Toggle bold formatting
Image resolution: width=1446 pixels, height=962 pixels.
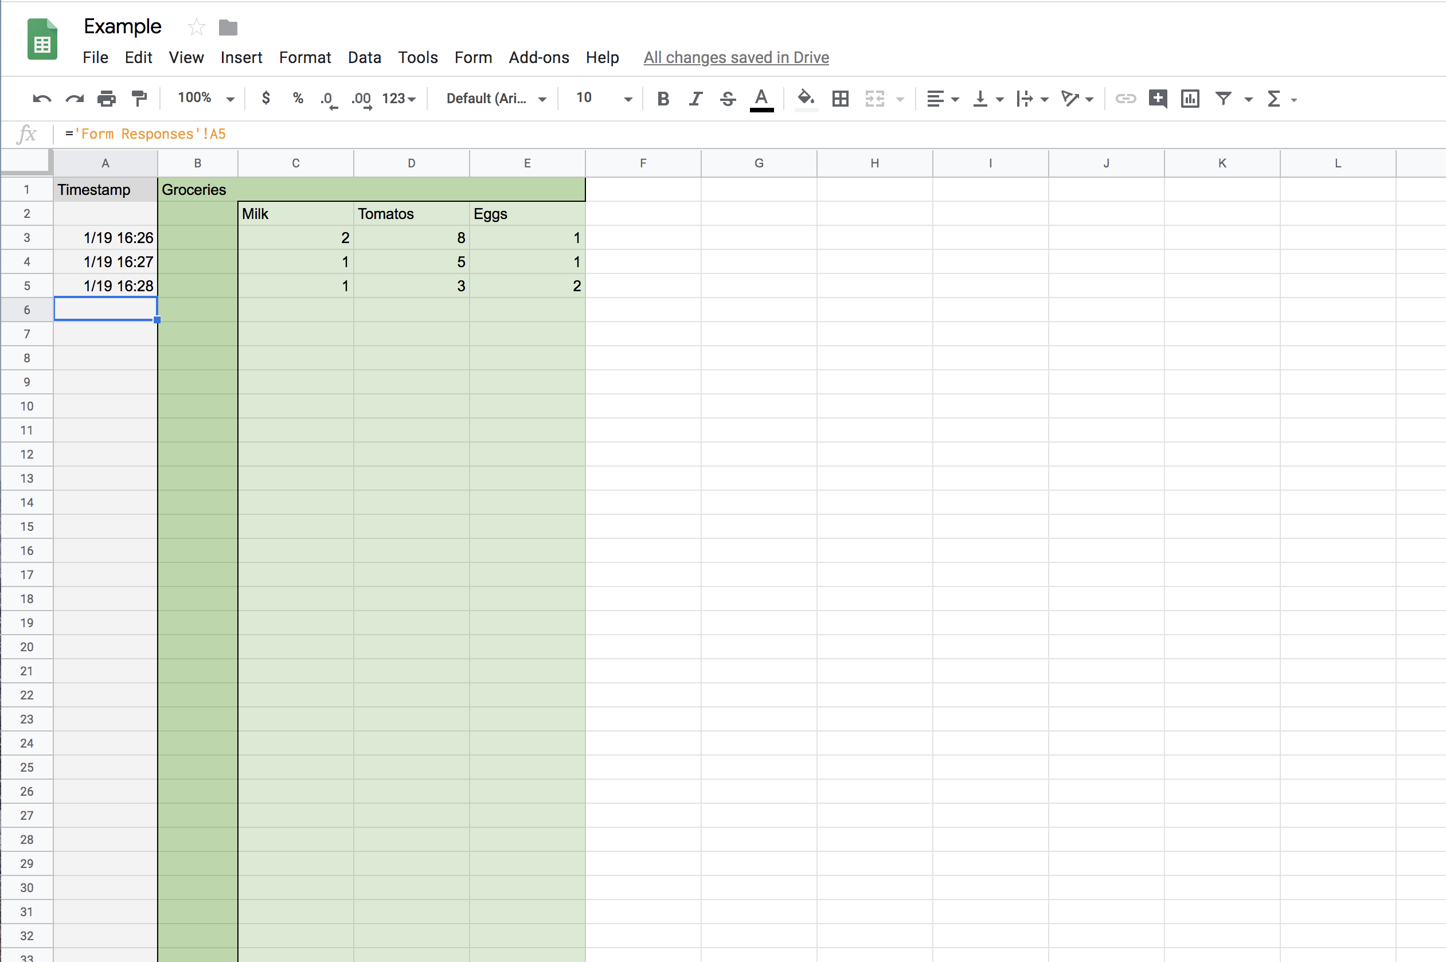(x=663, y=99)
